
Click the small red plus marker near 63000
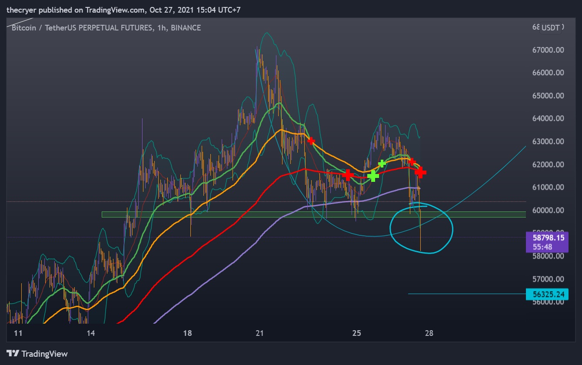pyautogui.click(x=311, y=141)
